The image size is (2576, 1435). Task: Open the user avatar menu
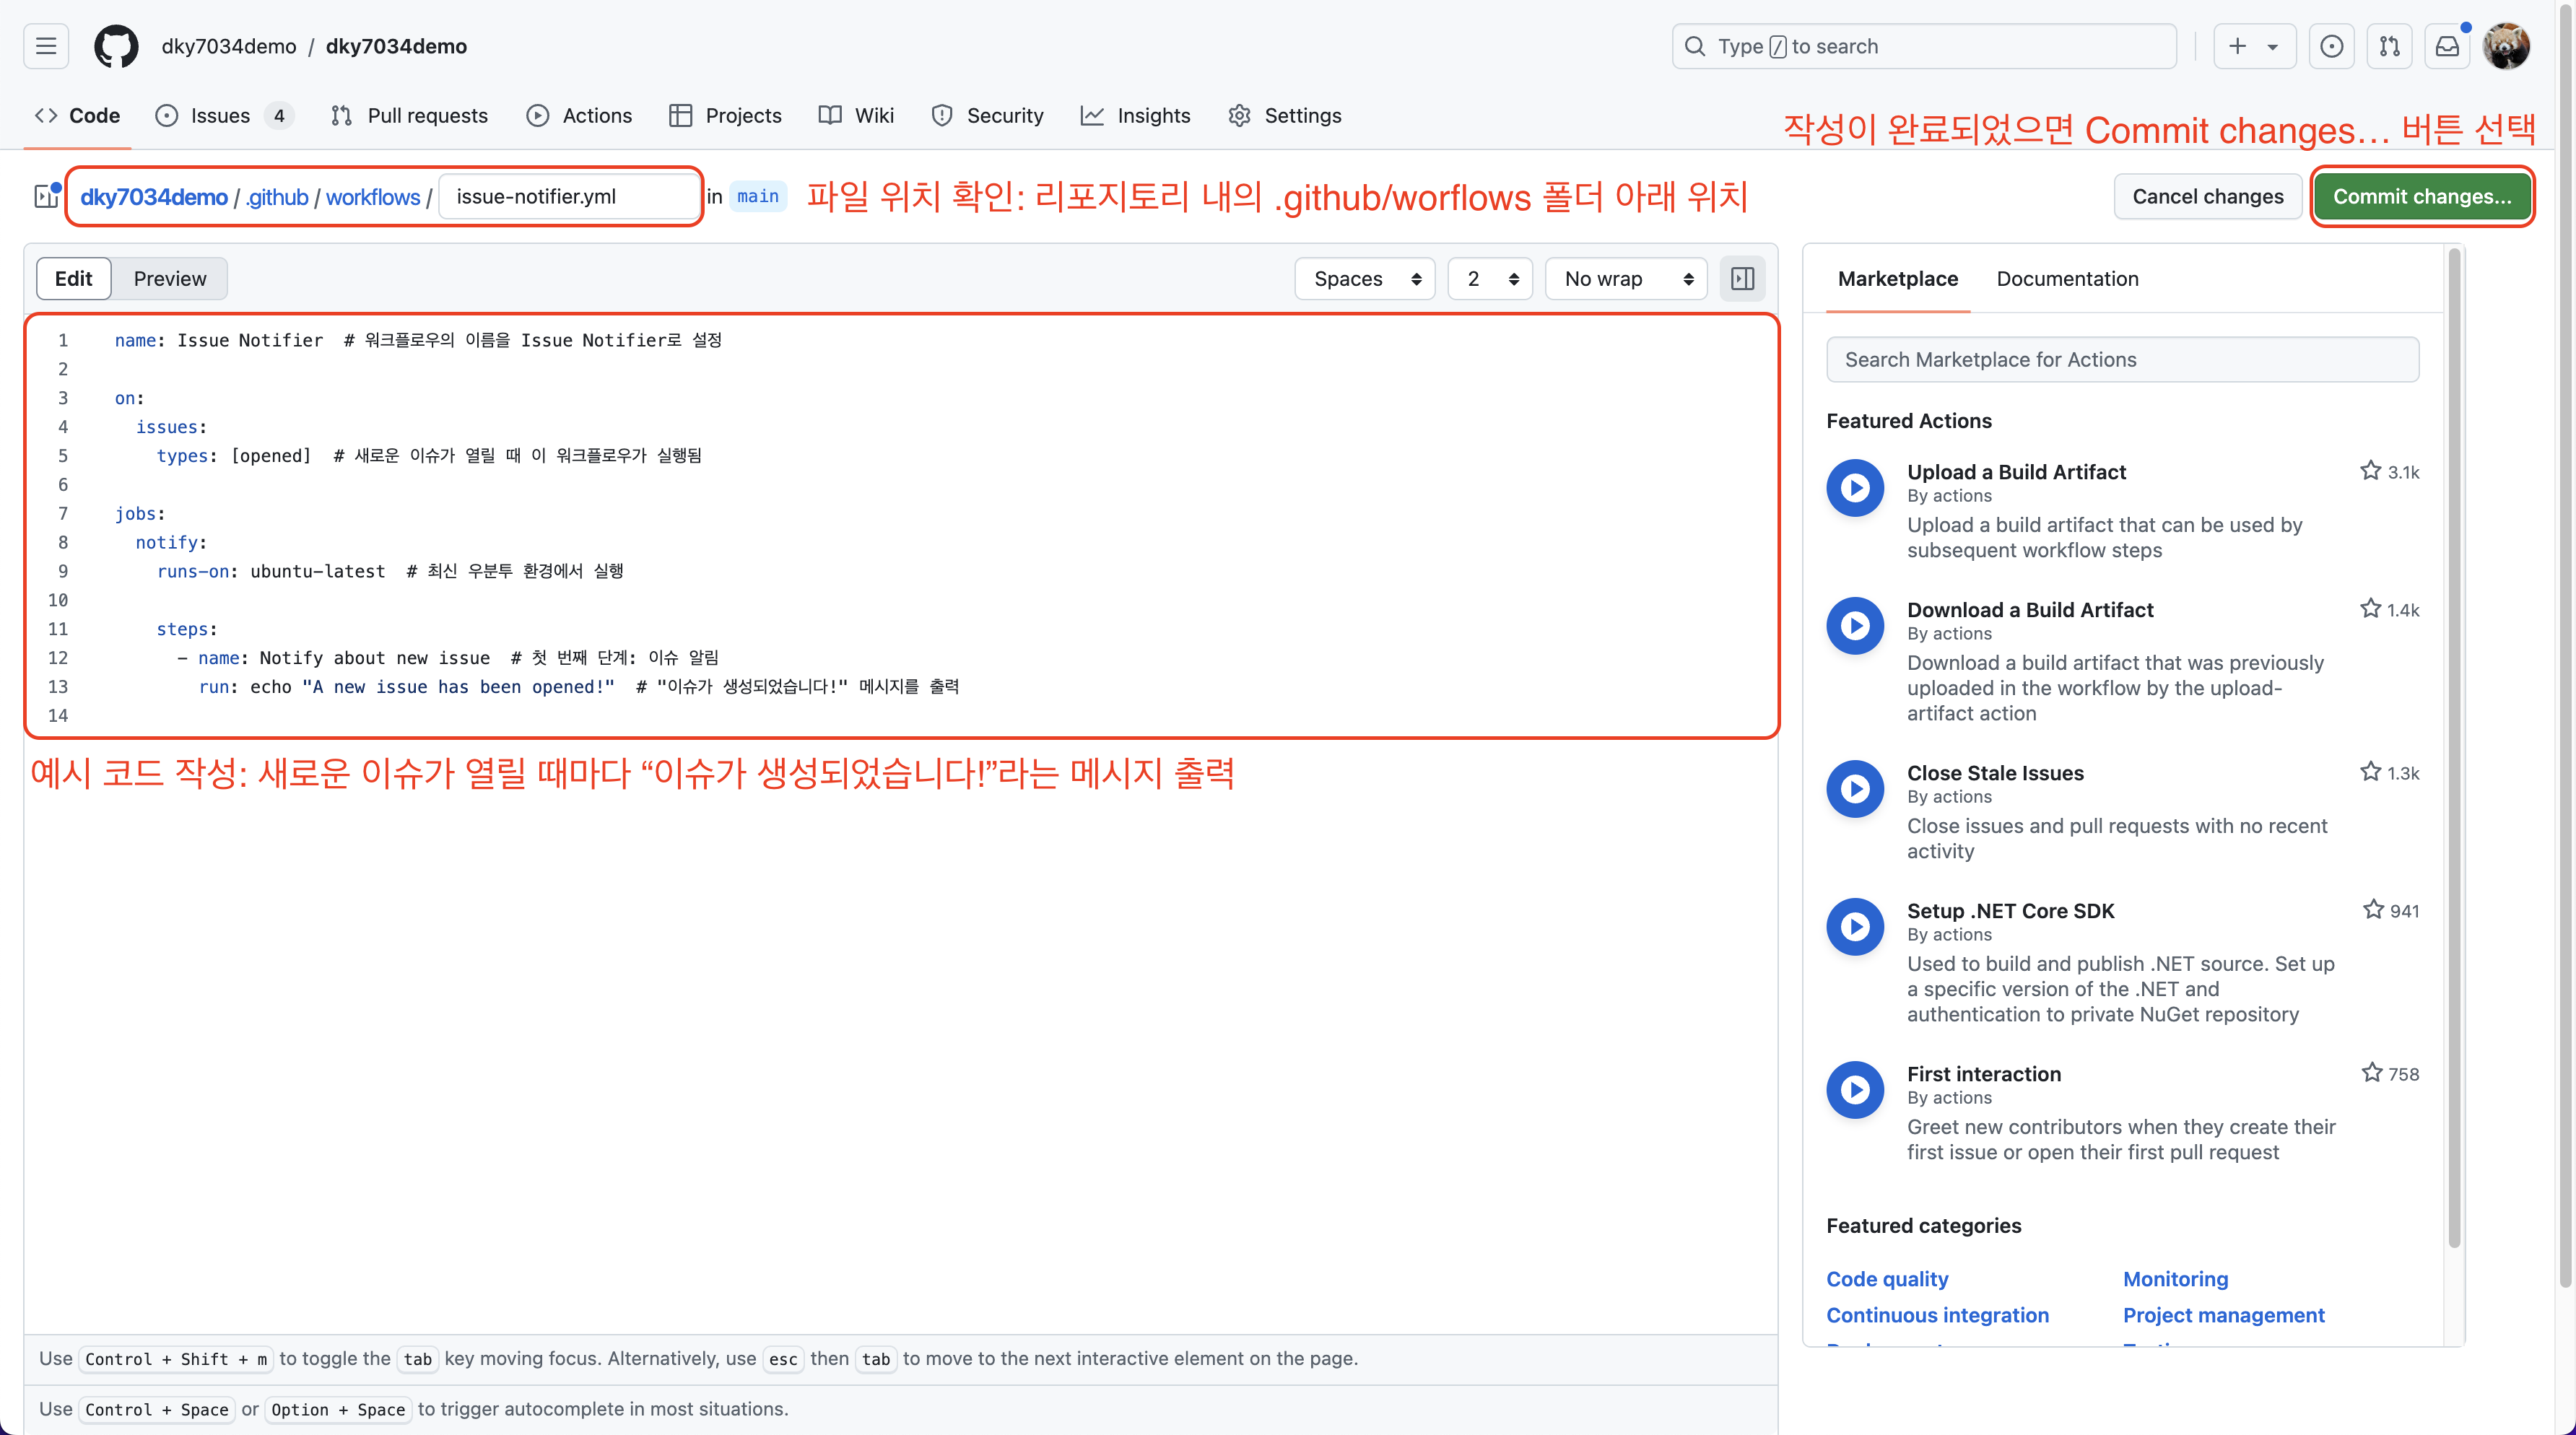coord(2506,46)
